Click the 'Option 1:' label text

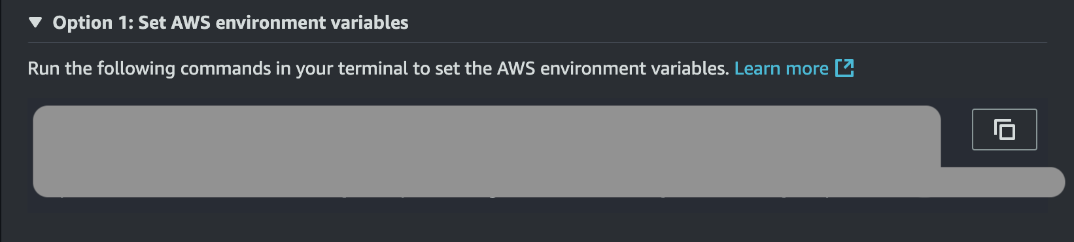93,23
